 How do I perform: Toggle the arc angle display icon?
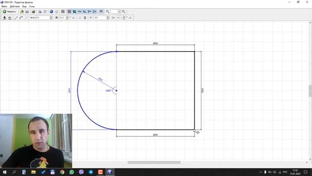tap(95, 12)
